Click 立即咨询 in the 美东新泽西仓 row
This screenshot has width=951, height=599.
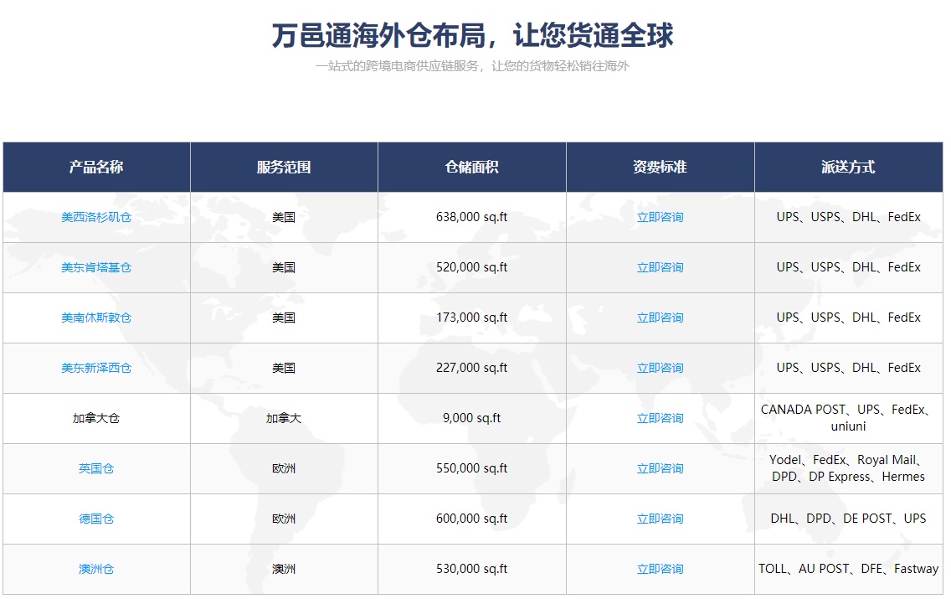pos(660,369)
